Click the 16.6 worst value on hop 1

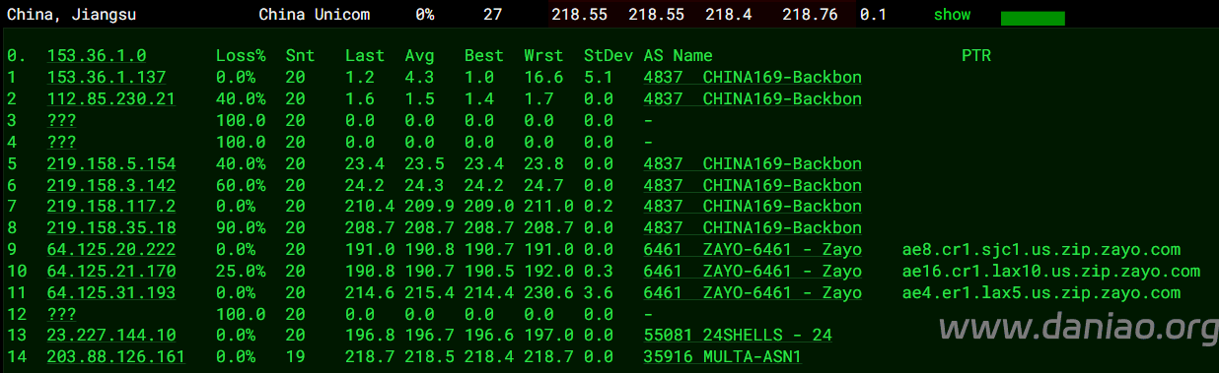pos(543,77)
